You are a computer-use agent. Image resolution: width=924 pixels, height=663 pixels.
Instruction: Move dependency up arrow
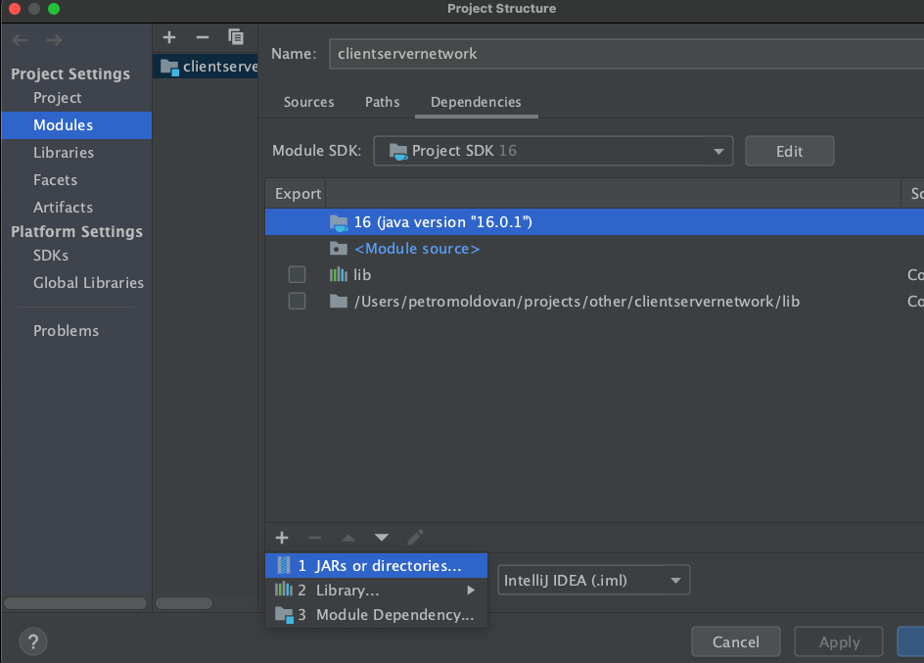tap(348, 538)
